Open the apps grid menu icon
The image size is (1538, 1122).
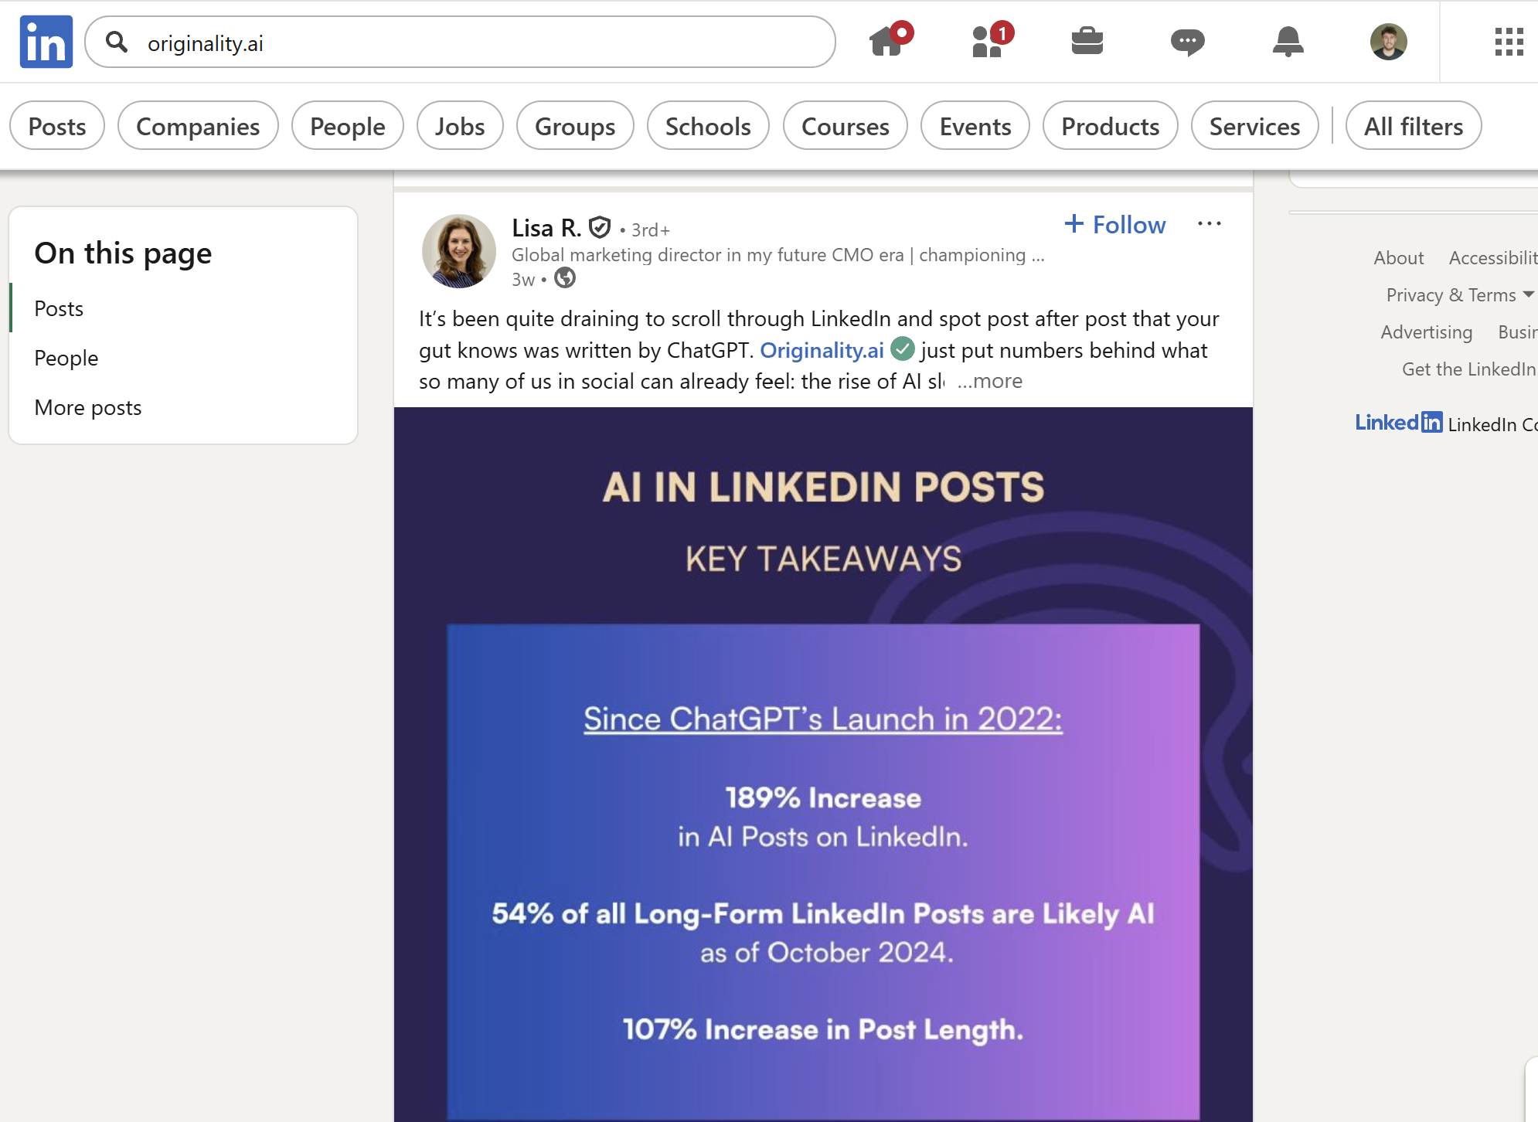(1508, 42)
